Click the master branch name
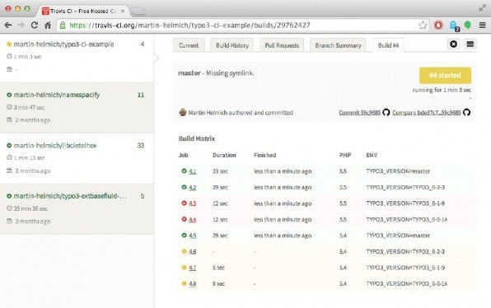This screenshot has width=491, height=308. tap(189, 73)
